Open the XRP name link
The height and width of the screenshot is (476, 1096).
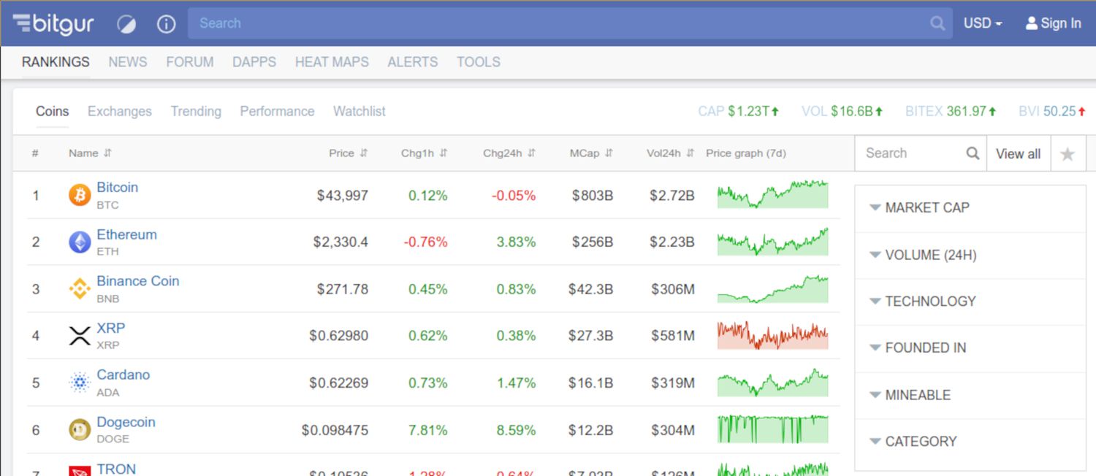pyautogui.click(x=110, y=328)
